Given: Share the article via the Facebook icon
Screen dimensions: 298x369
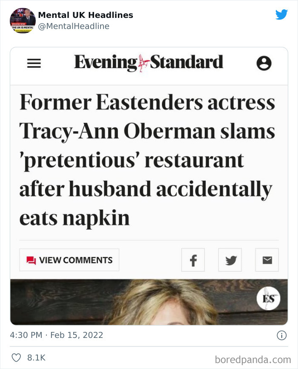Looking at the screenshot, I should [x=193, y=260].
